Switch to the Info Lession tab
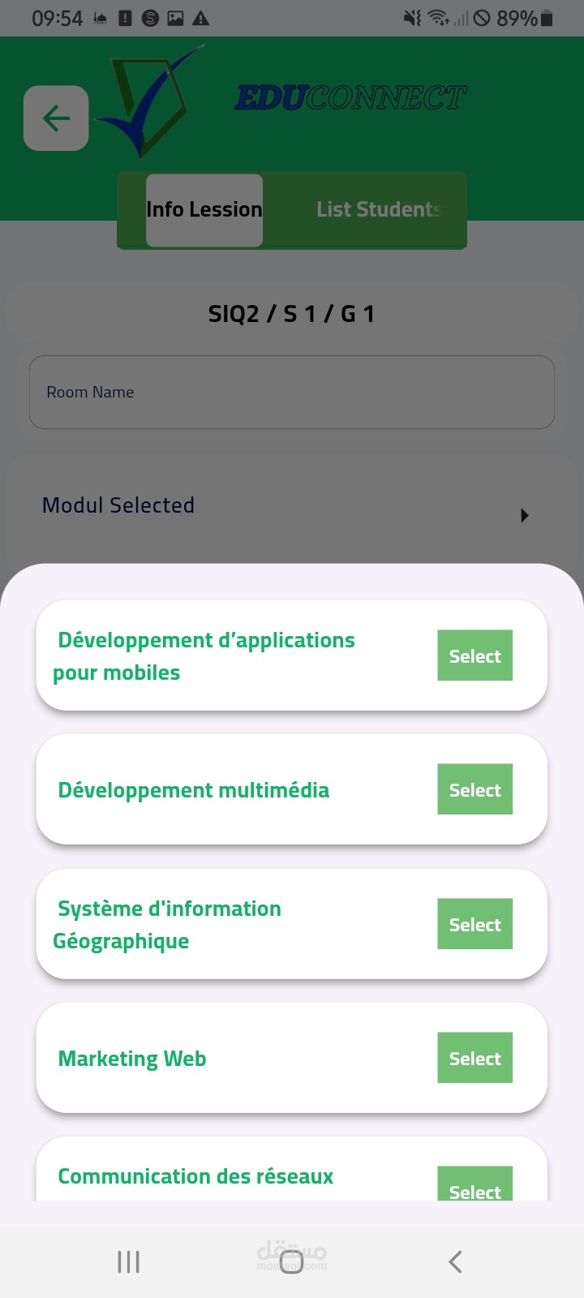584x1298 pixels. (204, 210)
